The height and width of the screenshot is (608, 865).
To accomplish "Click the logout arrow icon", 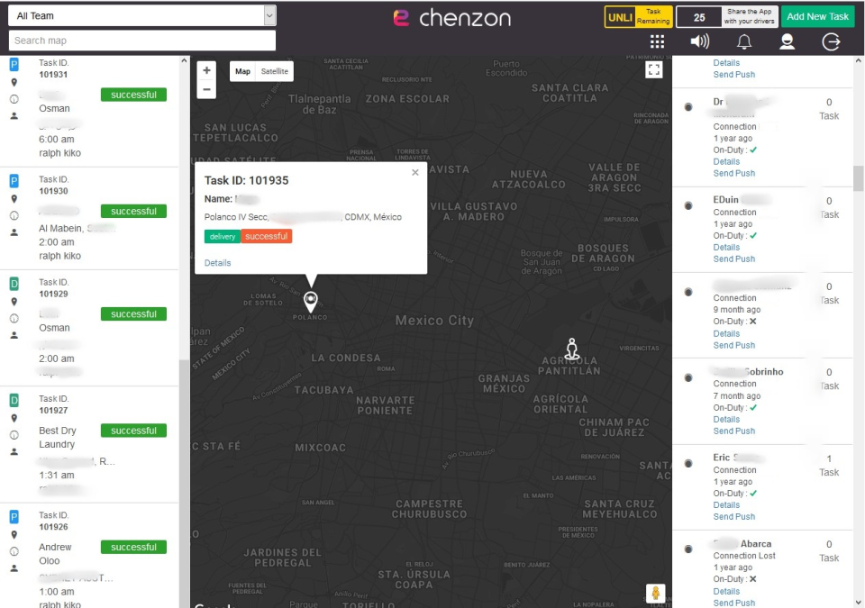I will coord(831,41).
